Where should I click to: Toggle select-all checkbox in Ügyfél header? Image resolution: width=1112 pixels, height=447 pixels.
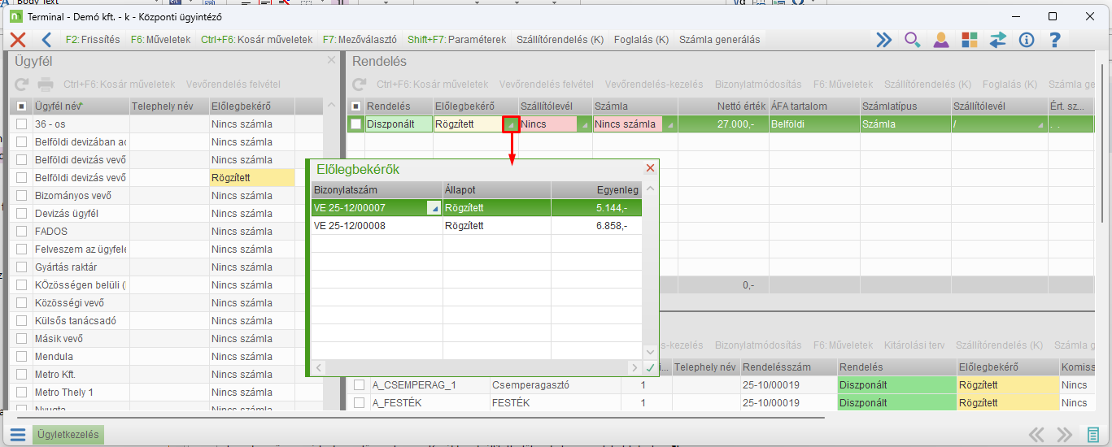pos(22,106)
